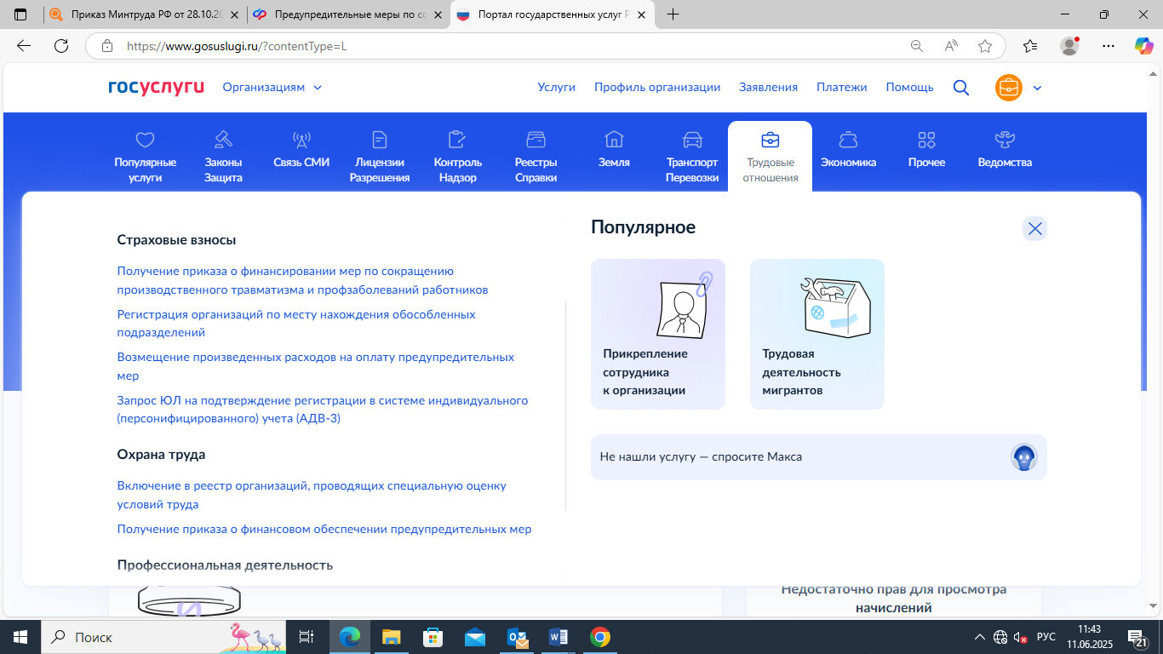The height and width of the screenshot is (654, 1163).
Task: Expand the Организациям dropdown
Action: [x=272, y=87]
